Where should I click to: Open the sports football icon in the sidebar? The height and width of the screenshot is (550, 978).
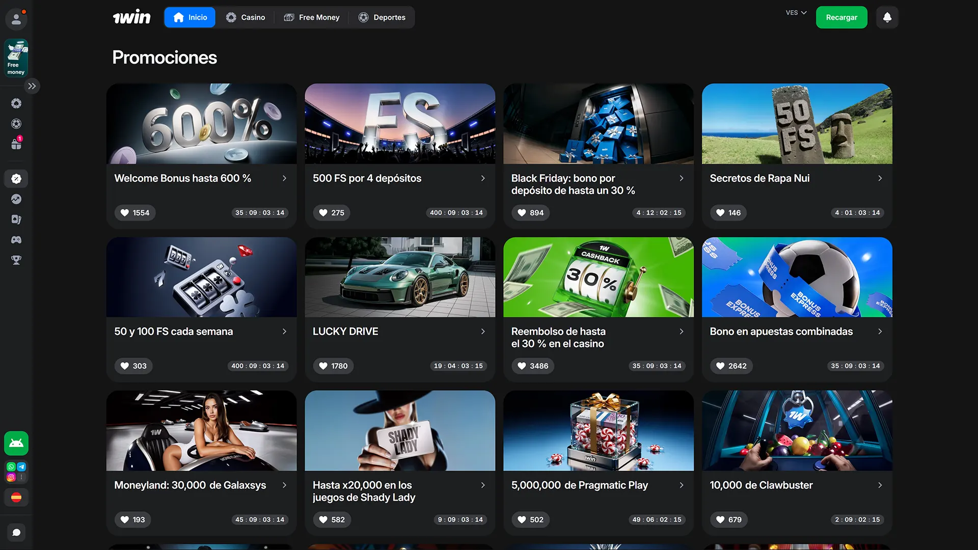point(16,123)
